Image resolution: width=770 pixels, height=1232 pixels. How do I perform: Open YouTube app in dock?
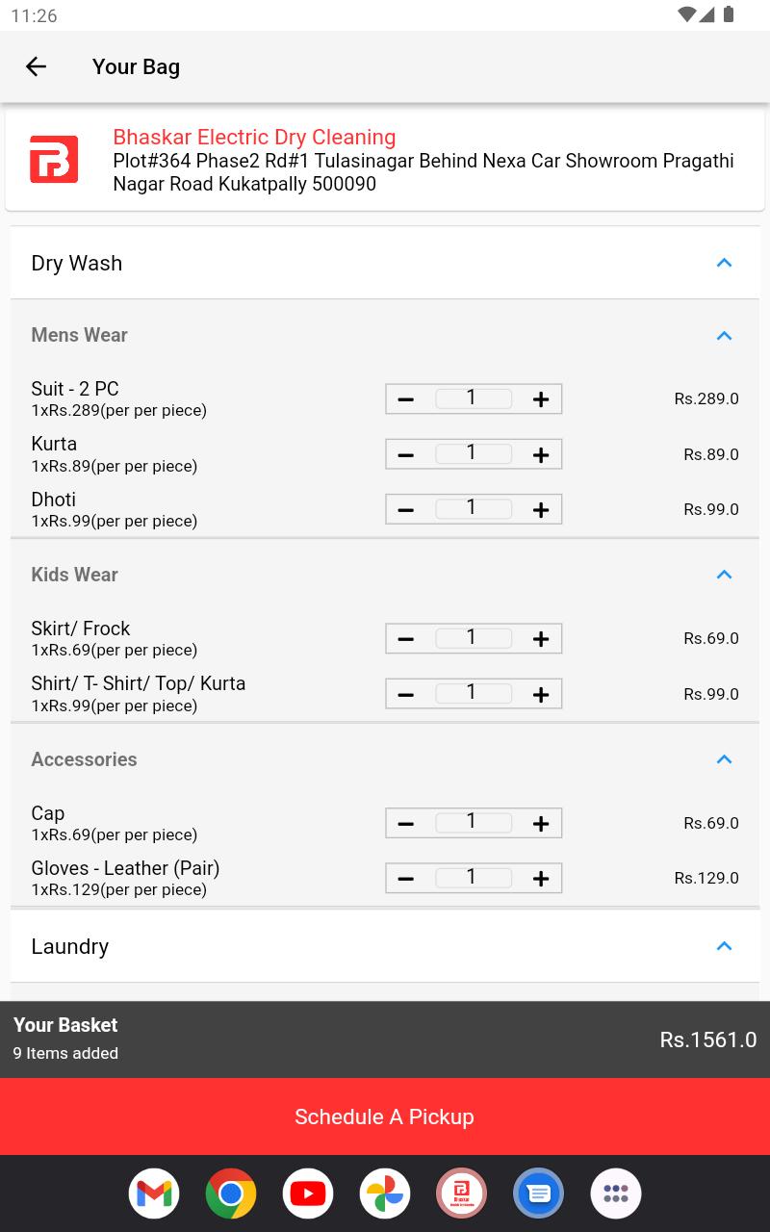(308, 1193)
